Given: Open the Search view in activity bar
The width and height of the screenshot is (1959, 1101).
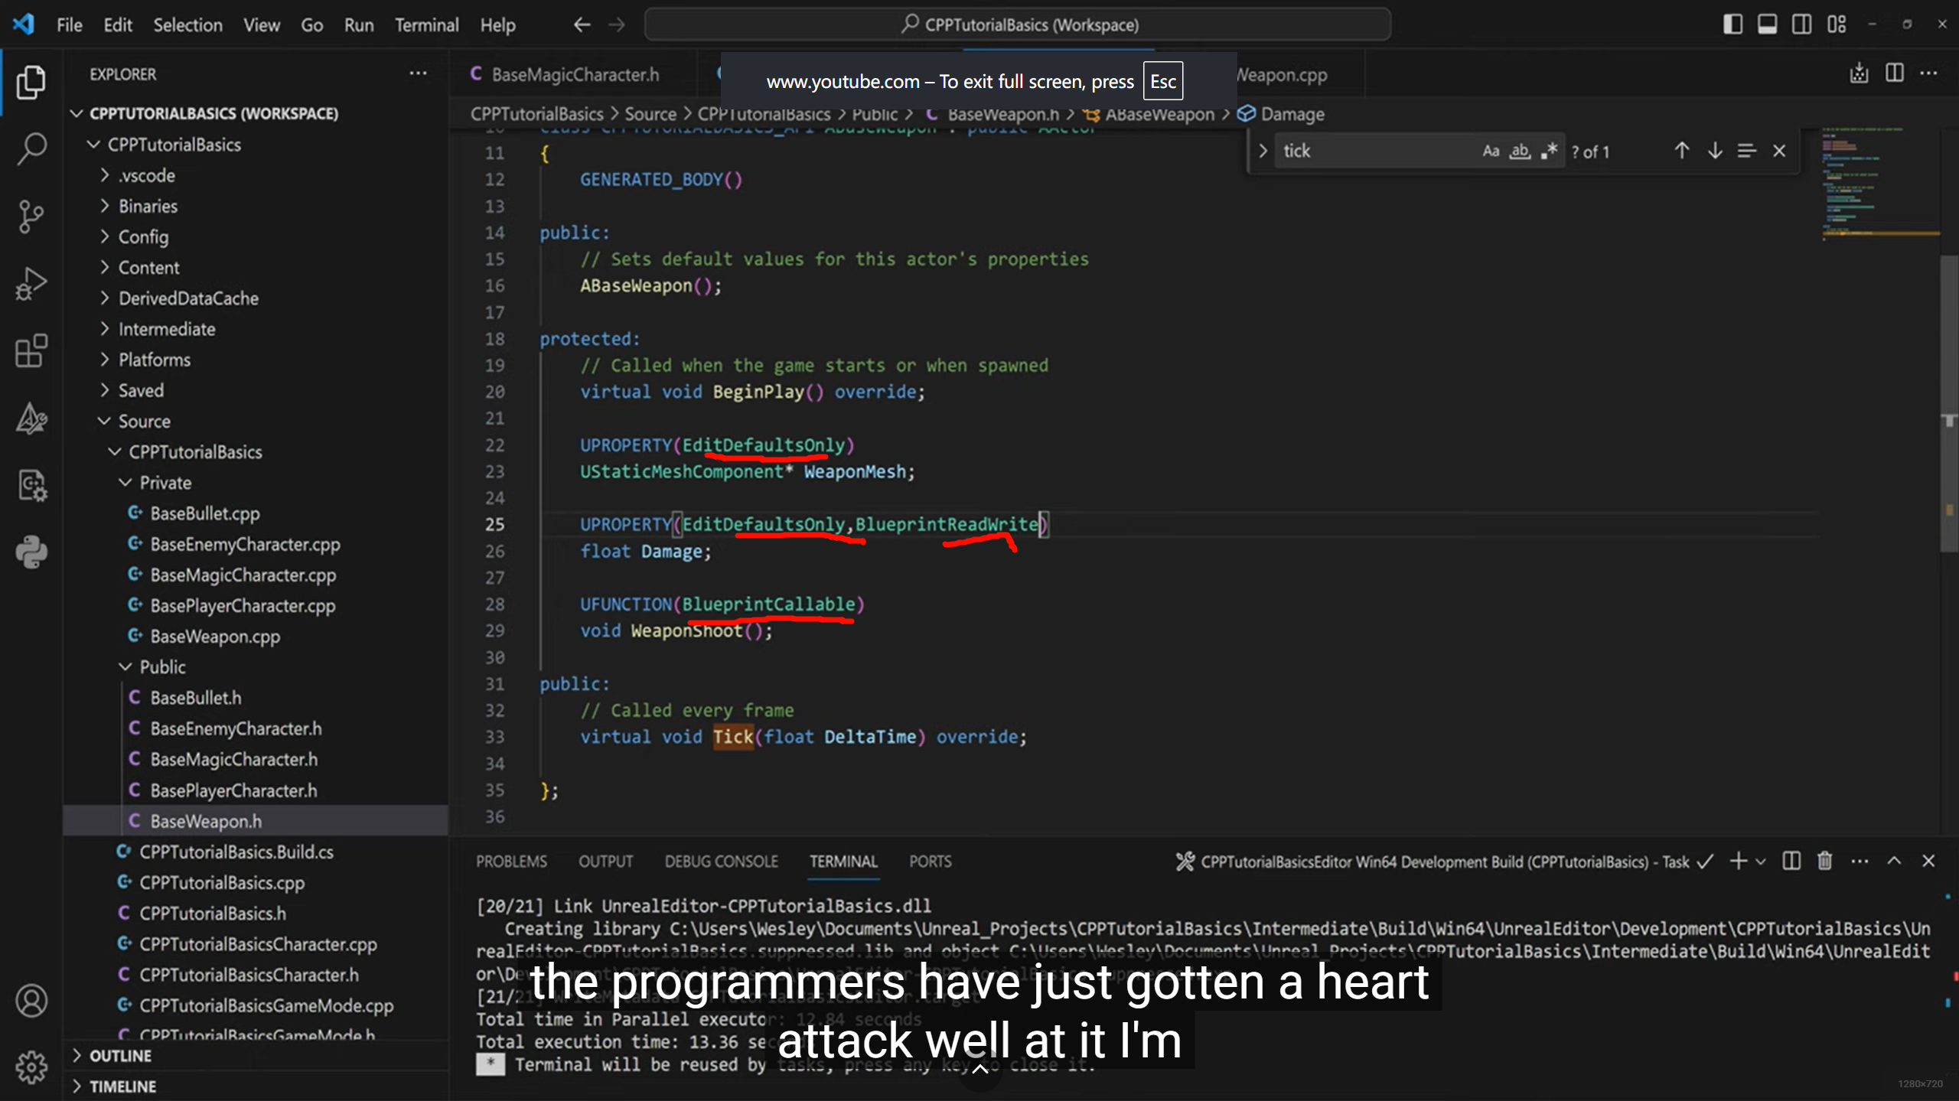Looking at the screenshot, I should (x=31, y=148).
